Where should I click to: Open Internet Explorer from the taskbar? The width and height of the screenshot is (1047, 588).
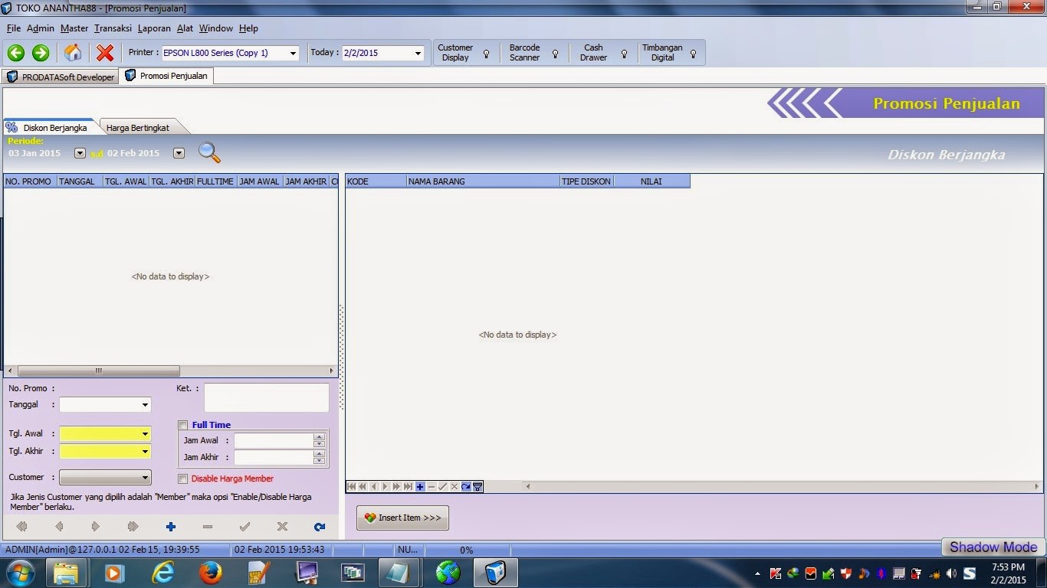coord(162,573)
